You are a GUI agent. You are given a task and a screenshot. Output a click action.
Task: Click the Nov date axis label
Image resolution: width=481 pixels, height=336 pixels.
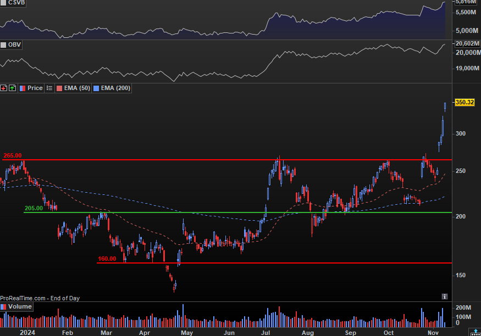(433, 333)
